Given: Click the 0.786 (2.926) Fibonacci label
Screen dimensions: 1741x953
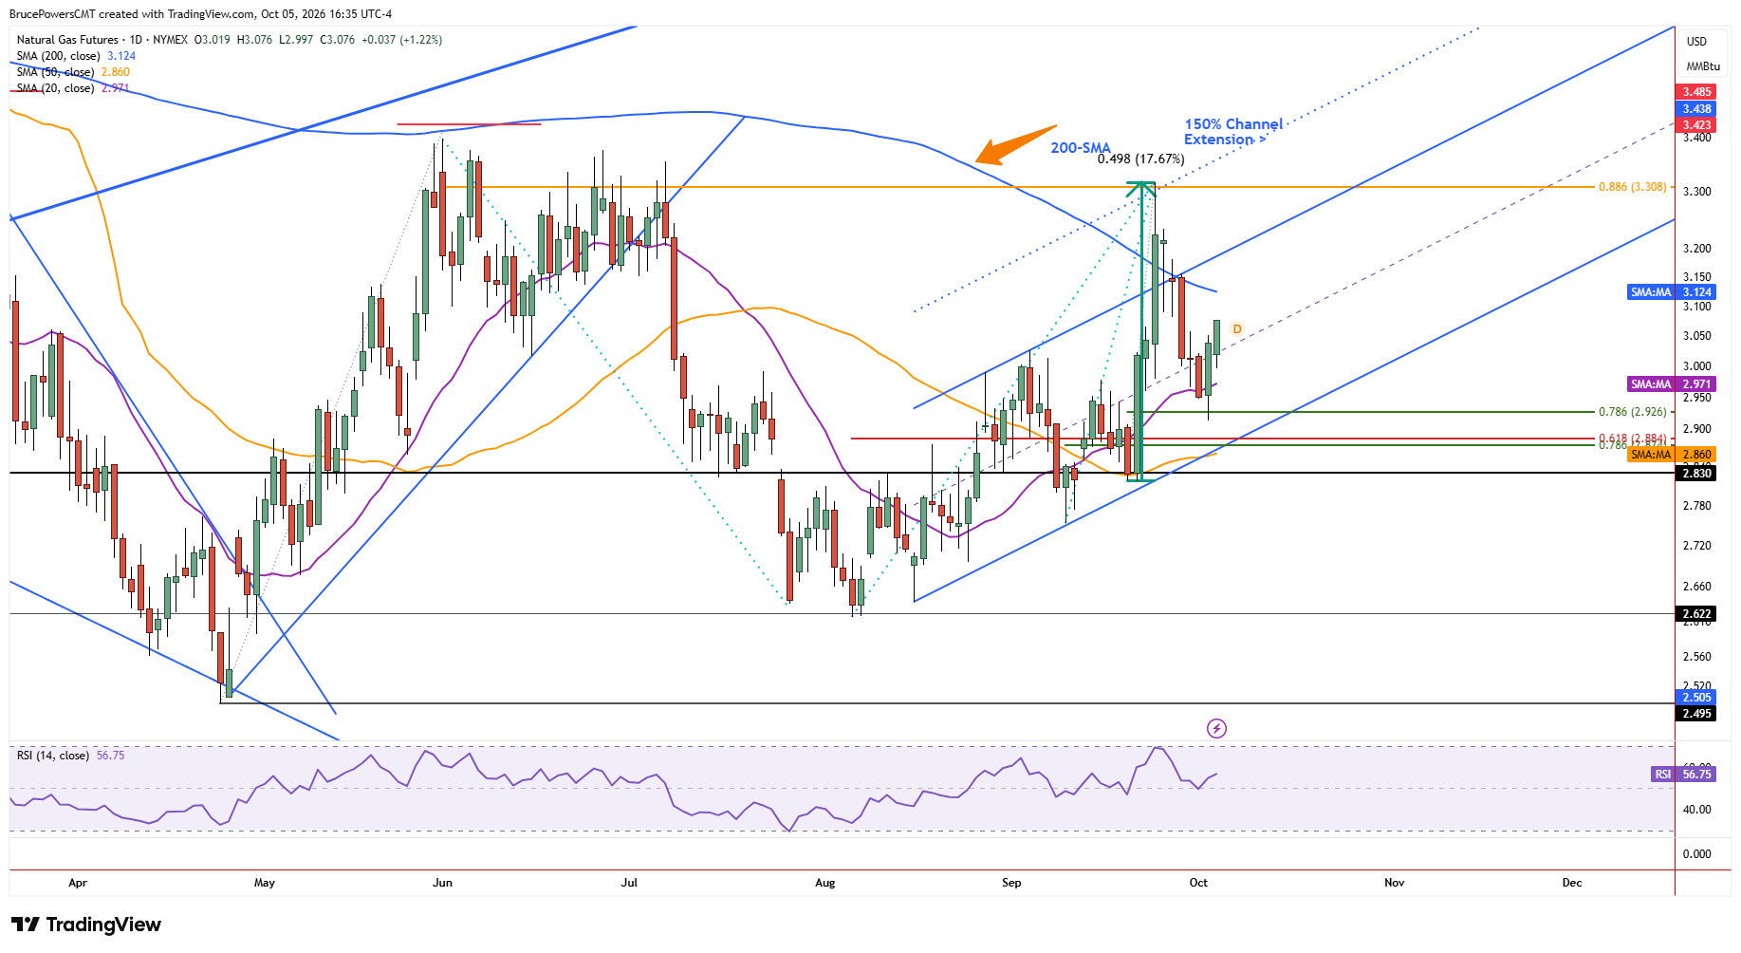Looking at the screenshot, I should [1632, 412].
